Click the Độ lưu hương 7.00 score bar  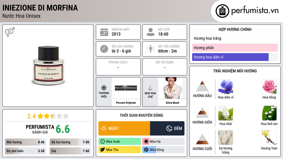70,142
